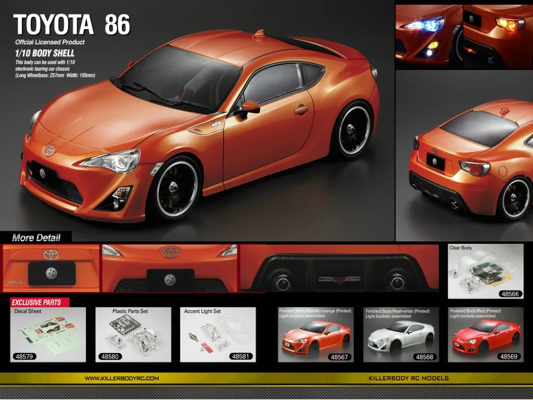Click the Accent Light Set label
533x400 pixels.
tap(202, 311)
